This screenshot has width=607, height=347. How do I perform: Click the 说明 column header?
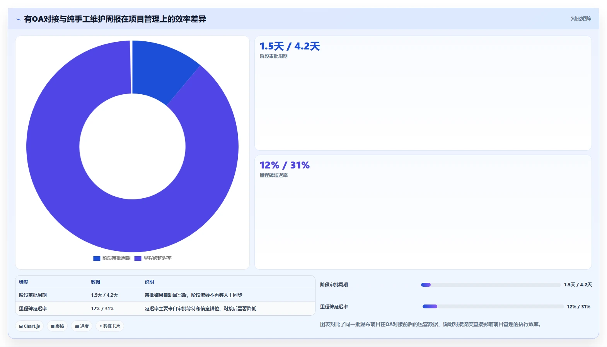[149, 282]
